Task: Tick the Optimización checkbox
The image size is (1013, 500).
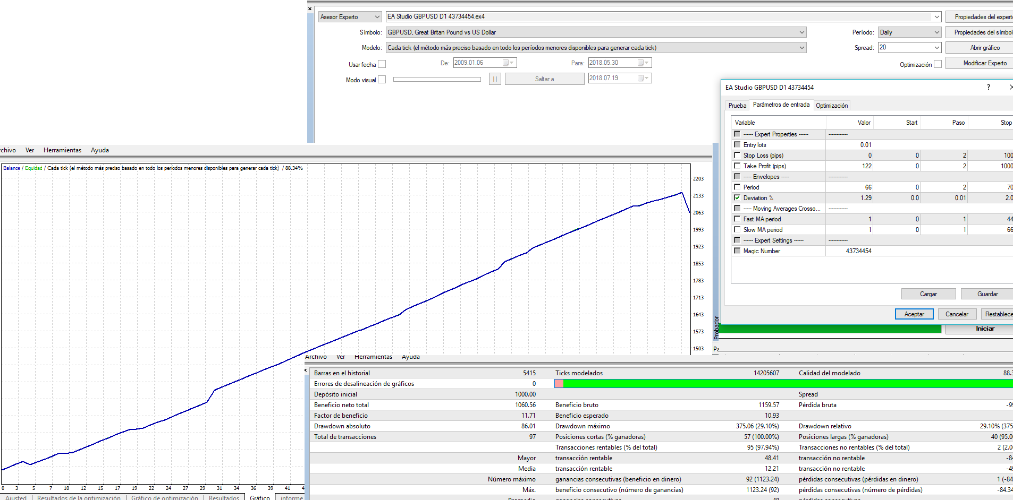Action: (x=938, y=64)
